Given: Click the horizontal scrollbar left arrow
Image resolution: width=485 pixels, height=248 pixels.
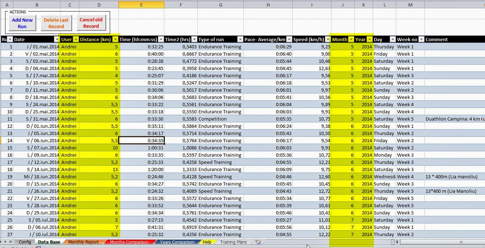Looking at the screenshot, I should [397, 242].
